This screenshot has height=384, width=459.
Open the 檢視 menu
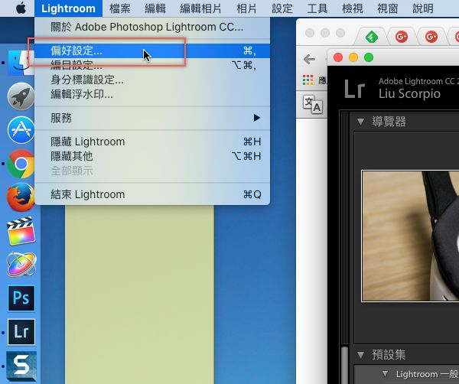coord(352,8)
